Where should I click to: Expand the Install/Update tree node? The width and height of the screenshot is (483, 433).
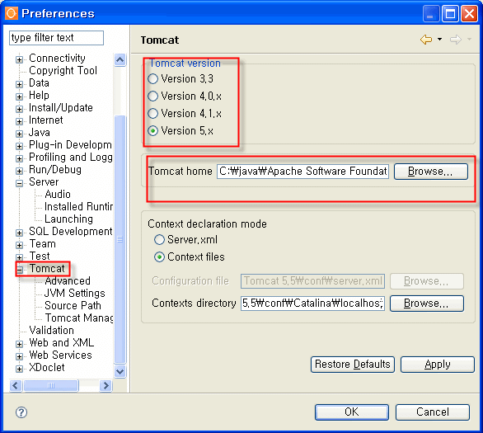[19, 109]
